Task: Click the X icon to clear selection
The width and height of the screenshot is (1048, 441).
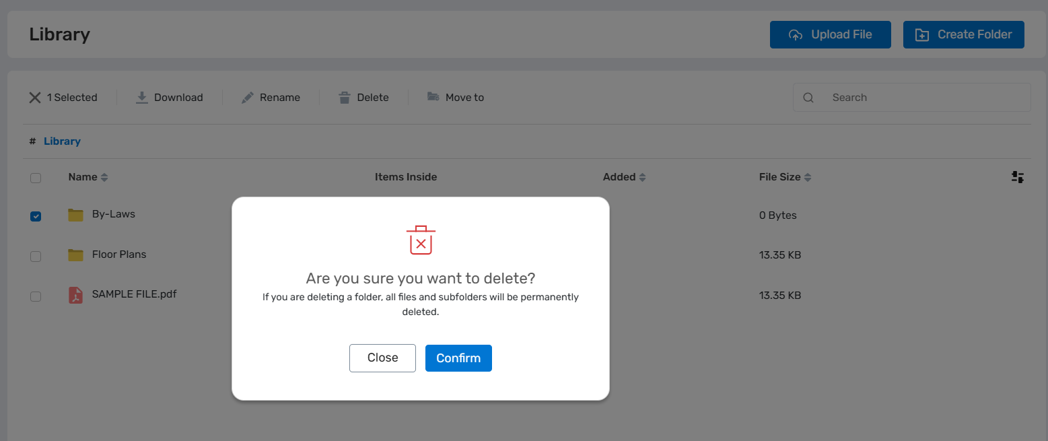Action: (35, 98)
